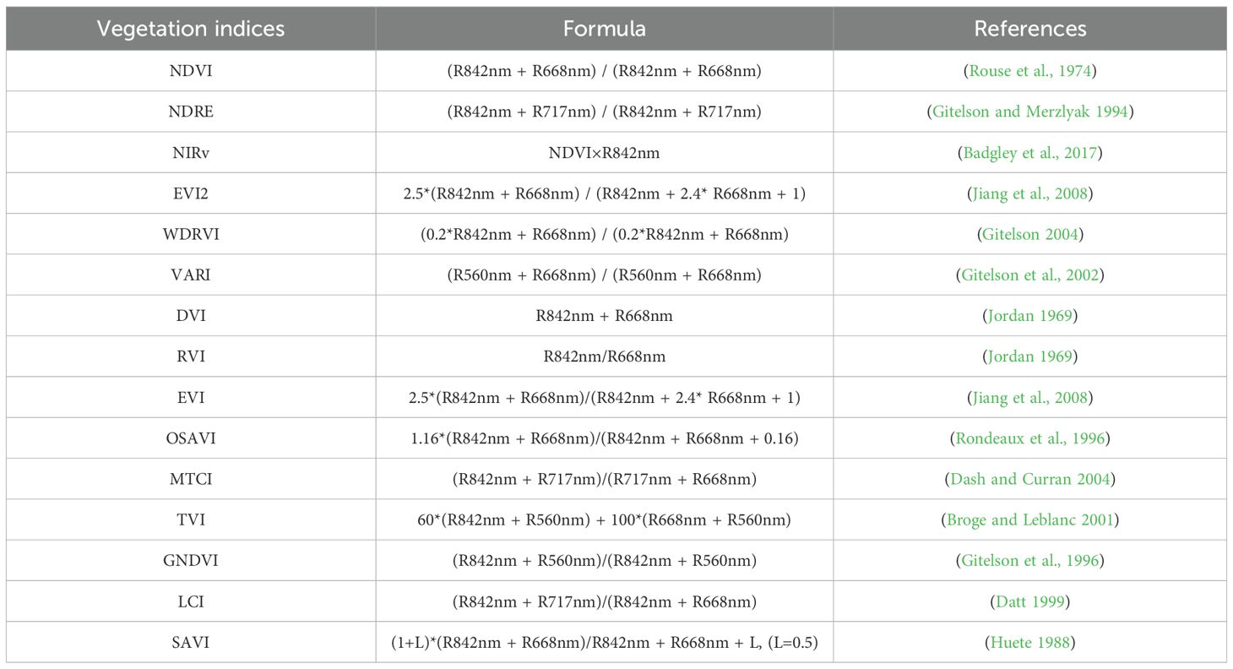The width and height of the screenshot is (1233, 669).
Task: Open the Datt 1999 reference
Action: click(1029, 601)
